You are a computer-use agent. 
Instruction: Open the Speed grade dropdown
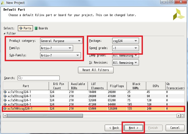pyautogui.click(x=126, y=48)
